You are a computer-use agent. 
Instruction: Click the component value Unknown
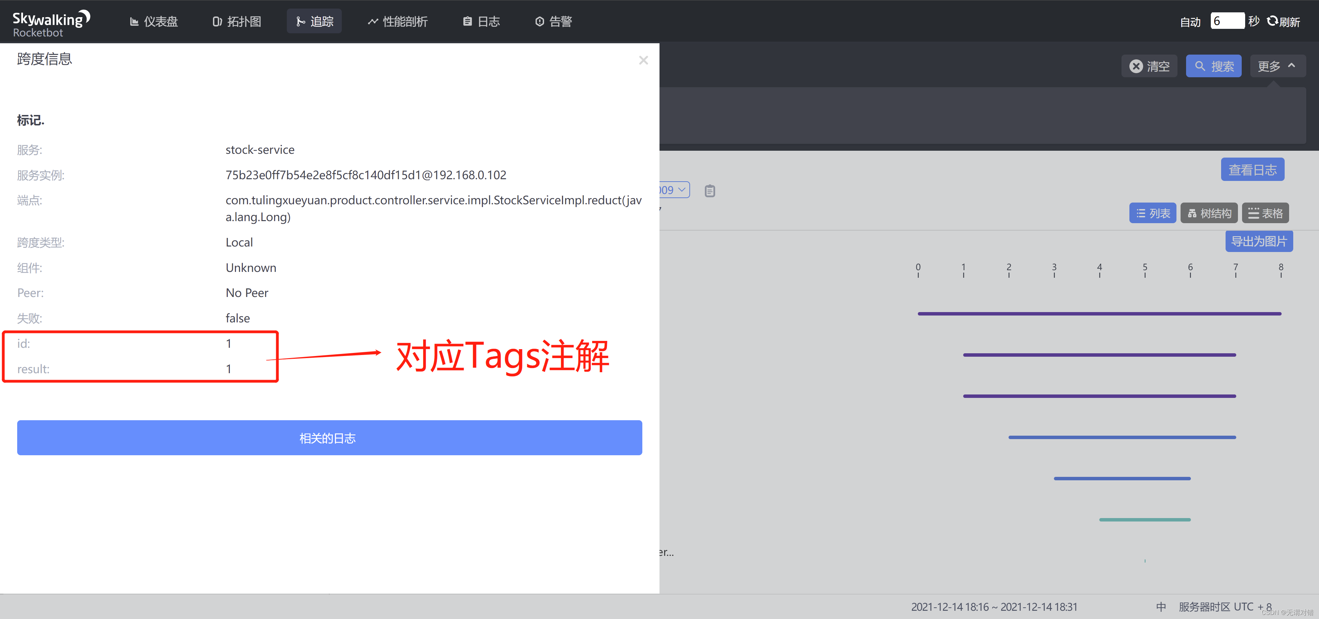(x=251, y=267)
